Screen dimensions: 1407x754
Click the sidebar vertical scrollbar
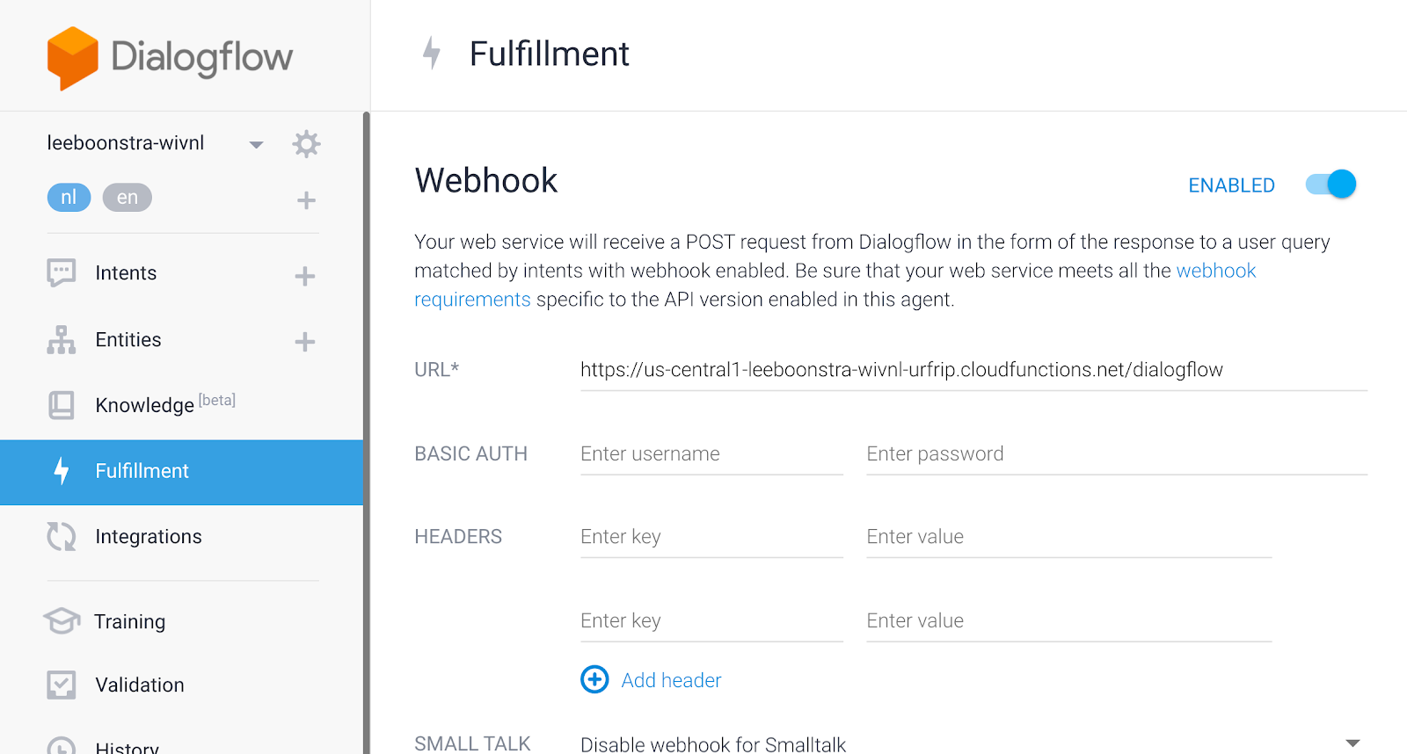coord(366,431)
